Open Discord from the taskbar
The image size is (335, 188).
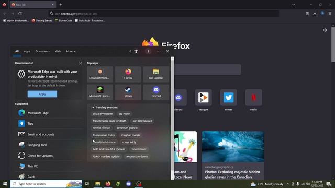129,184
